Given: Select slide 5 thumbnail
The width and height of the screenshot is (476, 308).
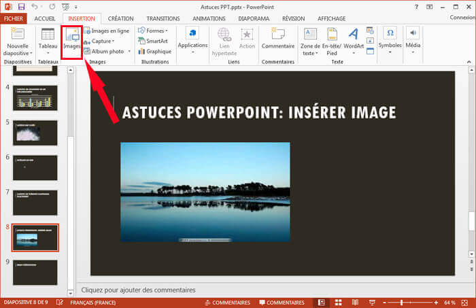Looking at the screenshot, I should (x=35, y=133).
